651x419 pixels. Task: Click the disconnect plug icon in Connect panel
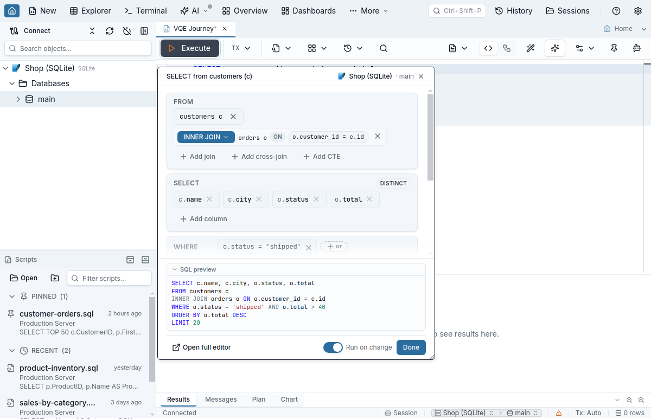(127, 31)
